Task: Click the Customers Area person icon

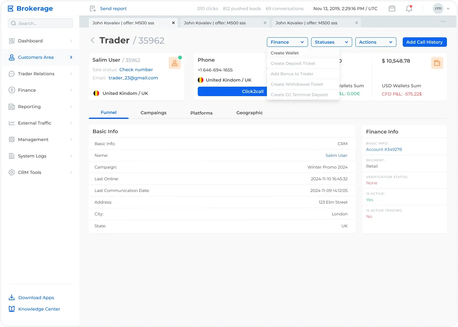Action: pyautogui.click(x=12, y=57)
